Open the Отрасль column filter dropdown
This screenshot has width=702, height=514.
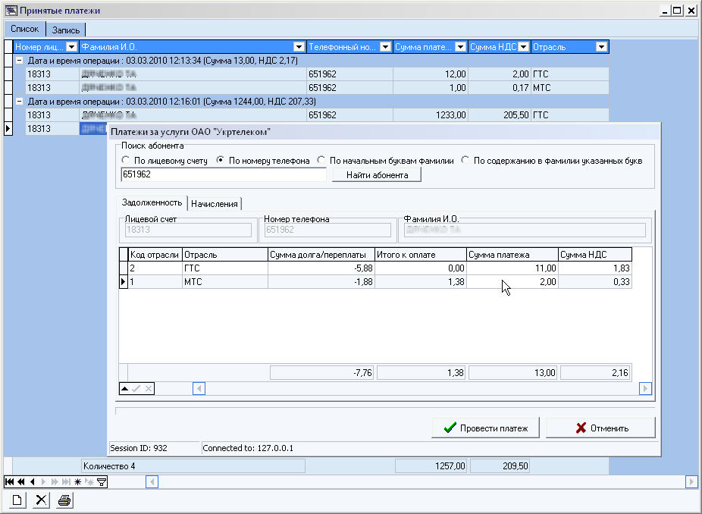(x=601, y=47)
